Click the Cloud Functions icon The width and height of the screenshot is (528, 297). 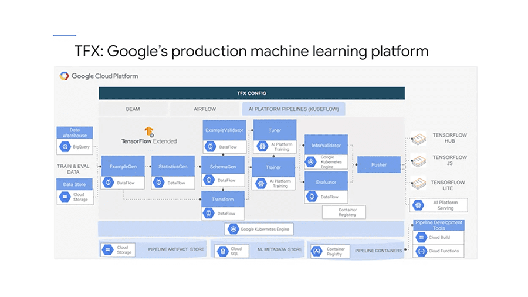421,251
